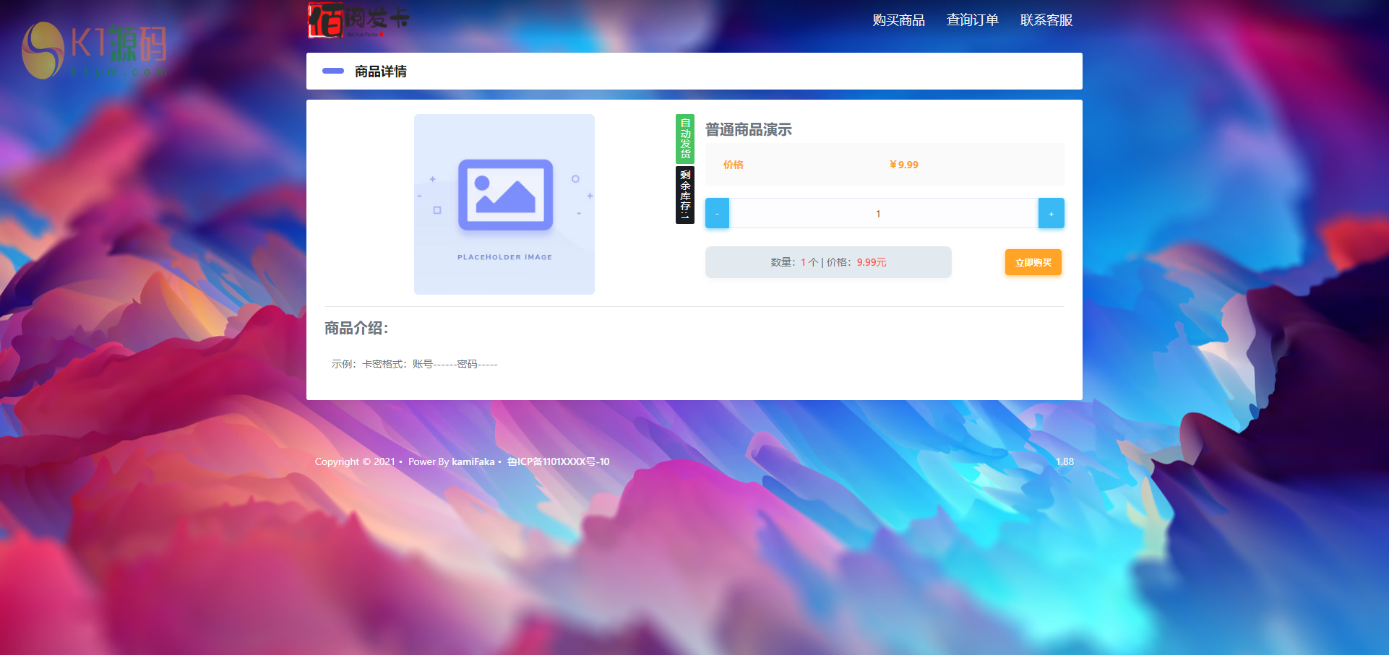Open the 购买商品 menu item
The height and width of the screenshot is (655, 1389).
898,20
